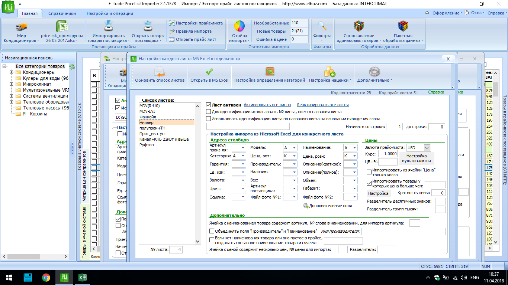Select Я - Корзина category in tree
Viewport: 508px width, 285px height.
(35, 114)
